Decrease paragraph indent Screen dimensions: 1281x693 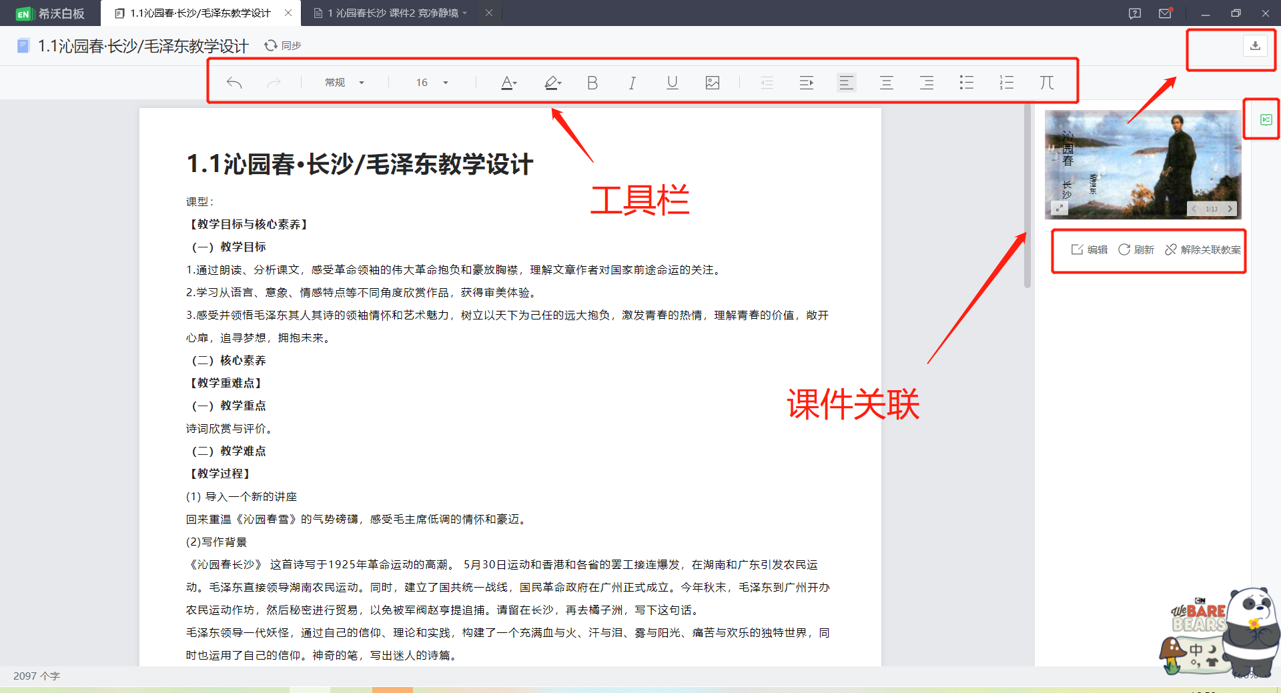pos(767,83)
